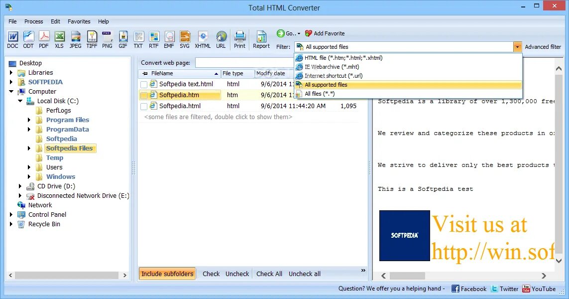569x299 pixels.
Task: Expand the CD Drive (D:) node
Action: [20, 186]
